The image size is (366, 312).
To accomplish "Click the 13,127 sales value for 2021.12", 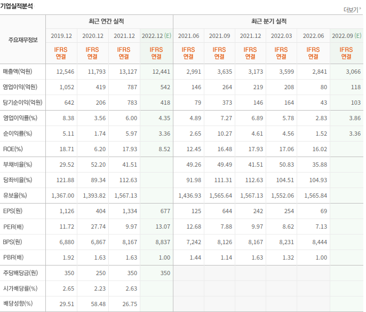I will pos(128,72).
